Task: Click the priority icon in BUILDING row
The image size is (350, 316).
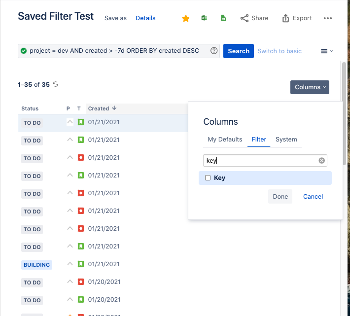Action: [70, 264]
